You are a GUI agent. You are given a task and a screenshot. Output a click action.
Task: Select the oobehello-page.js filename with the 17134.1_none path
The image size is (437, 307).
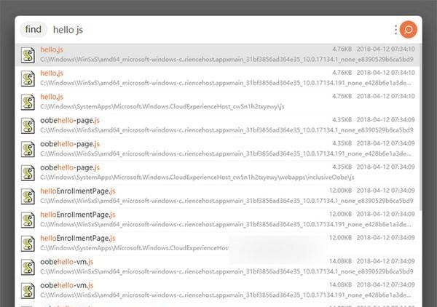[70, 121]
